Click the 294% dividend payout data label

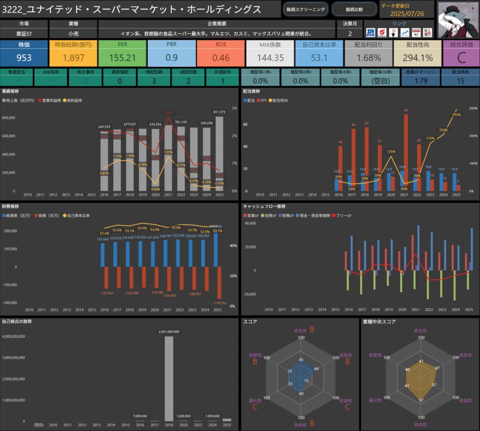[457, 114]
